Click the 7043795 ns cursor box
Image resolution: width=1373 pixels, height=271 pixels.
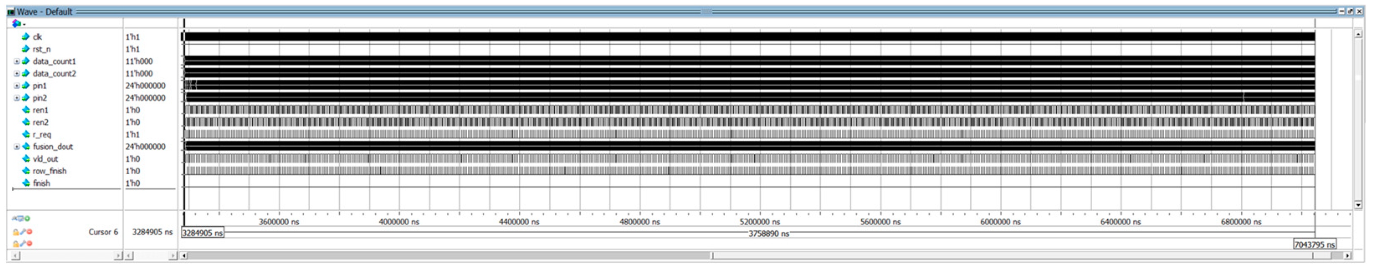tap(1315, 244)
